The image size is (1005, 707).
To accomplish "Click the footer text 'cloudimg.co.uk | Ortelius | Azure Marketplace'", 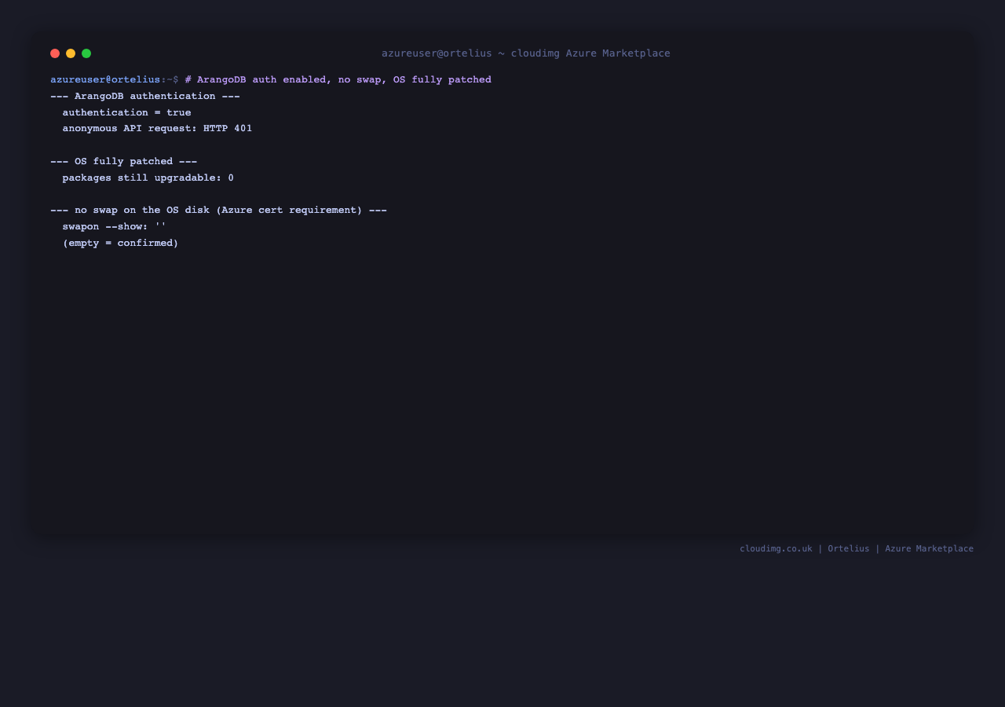I will 857,549.
